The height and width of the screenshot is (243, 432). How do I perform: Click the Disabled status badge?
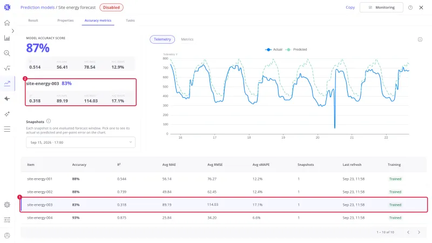111,8
